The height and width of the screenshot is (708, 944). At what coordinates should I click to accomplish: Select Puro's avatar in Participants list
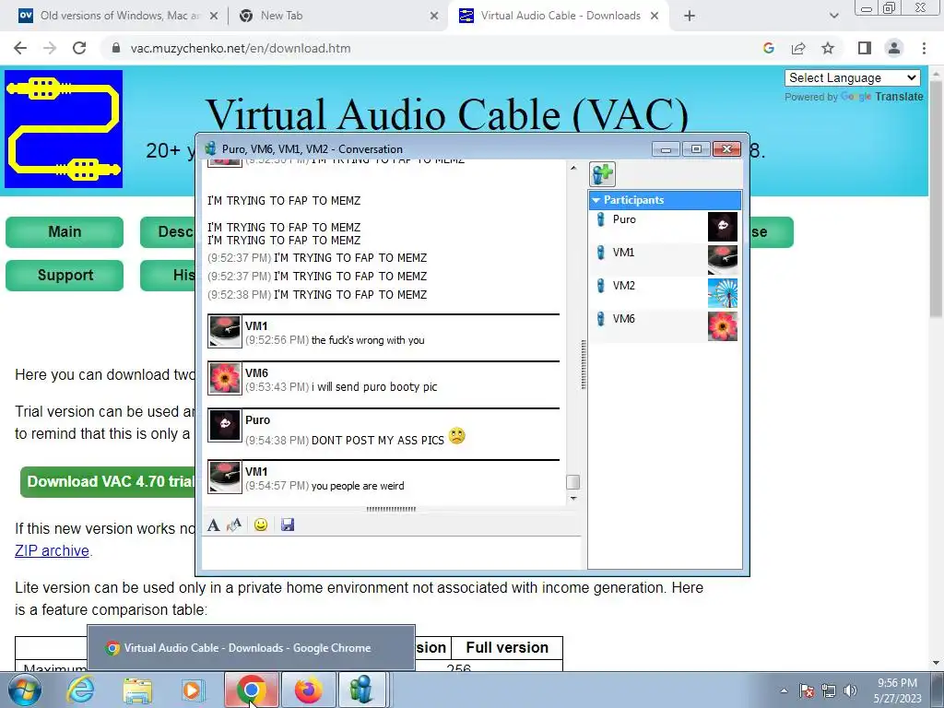723,227
